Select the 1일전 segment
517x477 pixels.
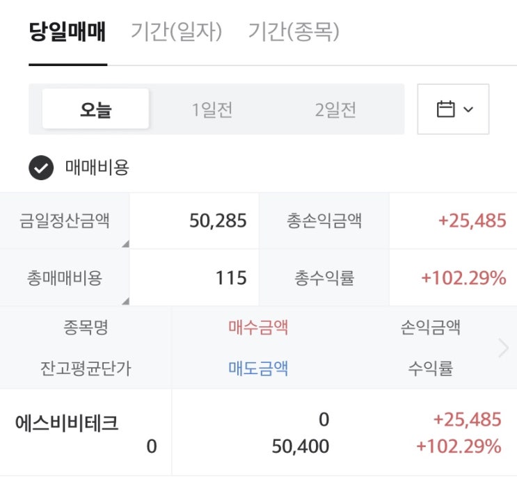(212, 110)
